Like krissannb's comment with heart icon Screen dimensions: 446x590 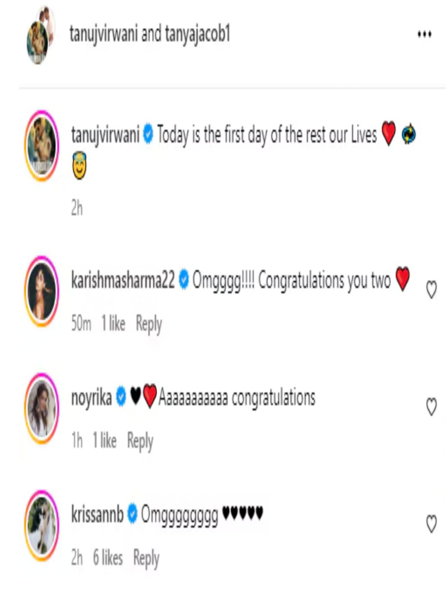pyautogui.click(x=431, y=524)
